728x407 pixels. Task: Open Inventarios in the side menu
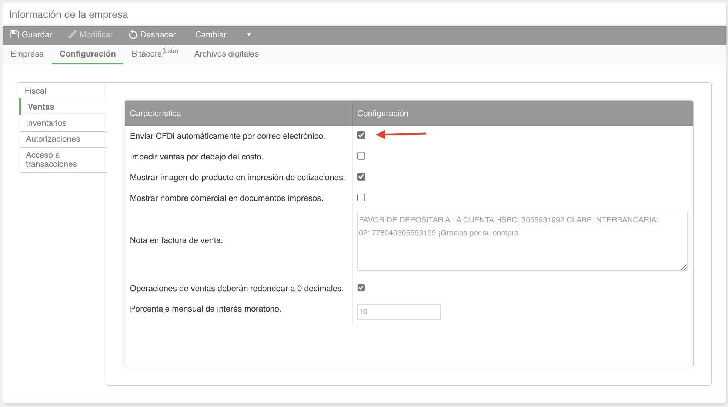(63, 123)
